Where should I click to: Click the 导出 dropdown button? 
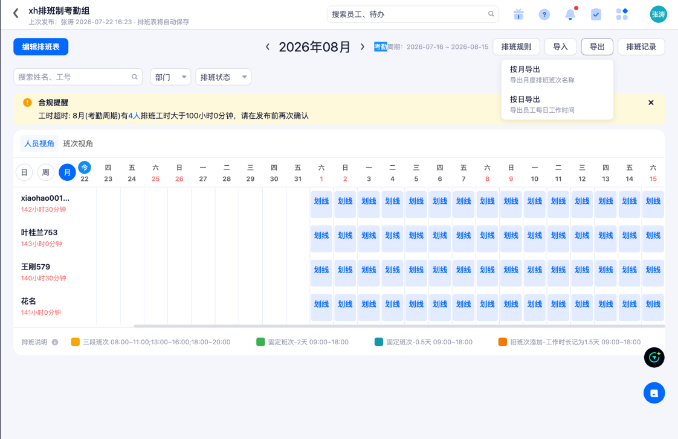(x=596, y=46)
